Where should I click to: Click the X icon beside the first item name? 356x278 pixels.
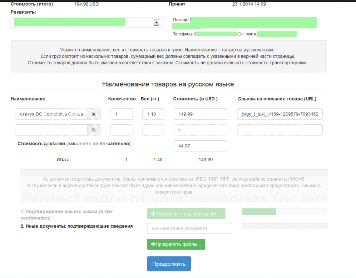(x=94, y=114)
